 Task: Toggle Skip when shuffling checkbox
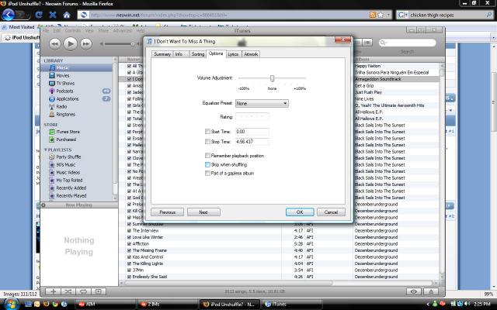click(x=207, y=164)
